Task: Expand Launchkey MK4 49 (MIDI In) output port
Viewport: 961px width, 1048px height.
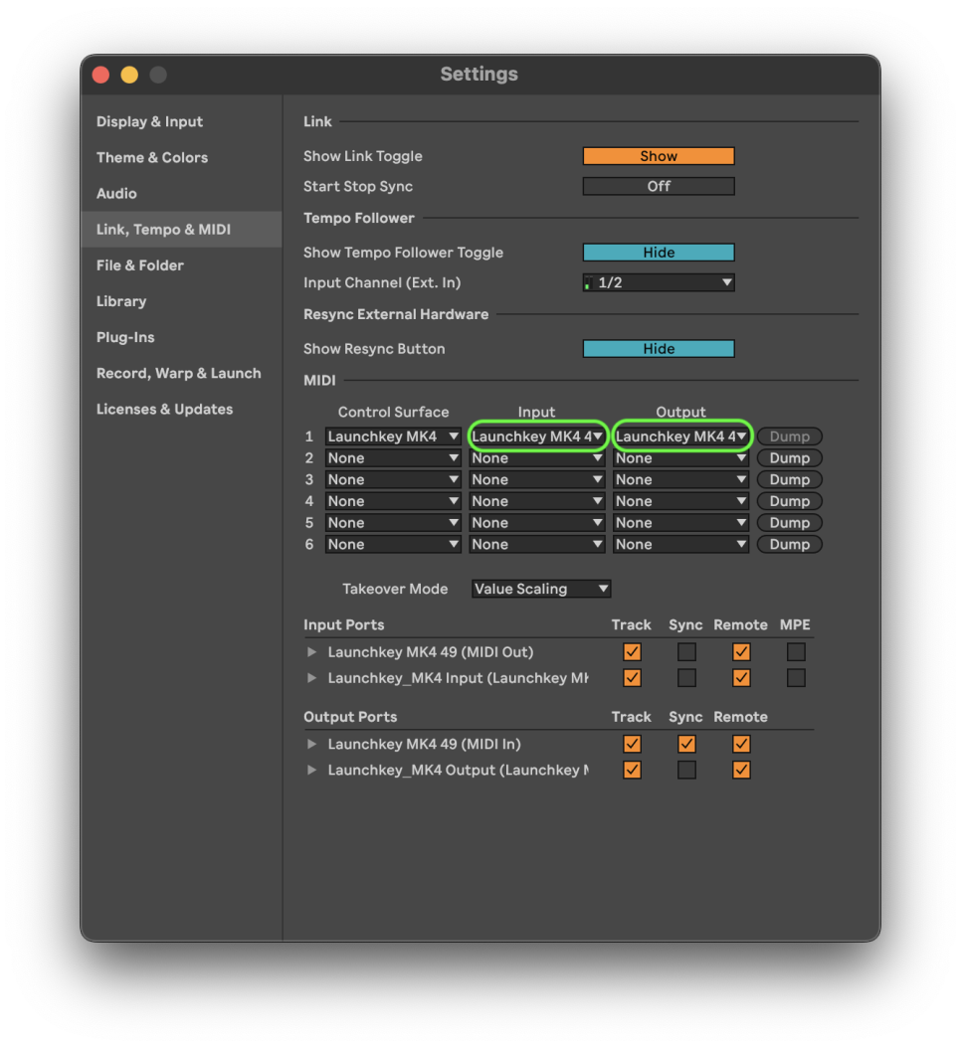Action: [x=311, y=744]
